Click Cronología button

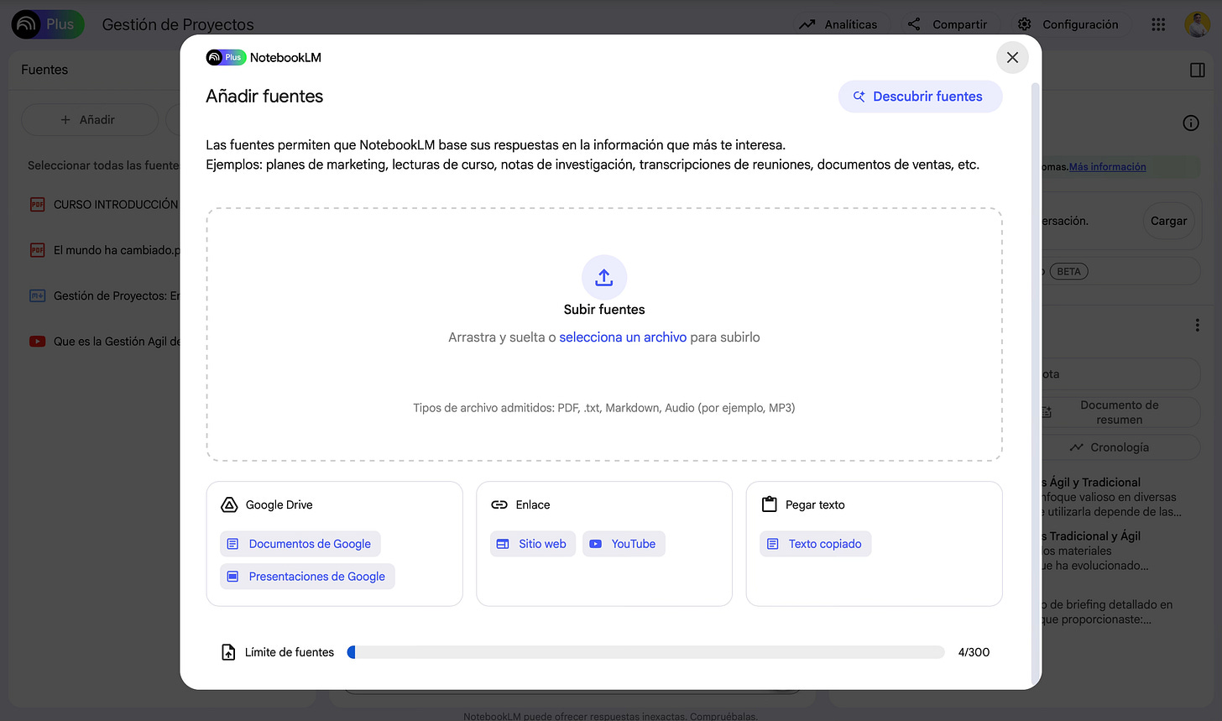pos(1119,447)
